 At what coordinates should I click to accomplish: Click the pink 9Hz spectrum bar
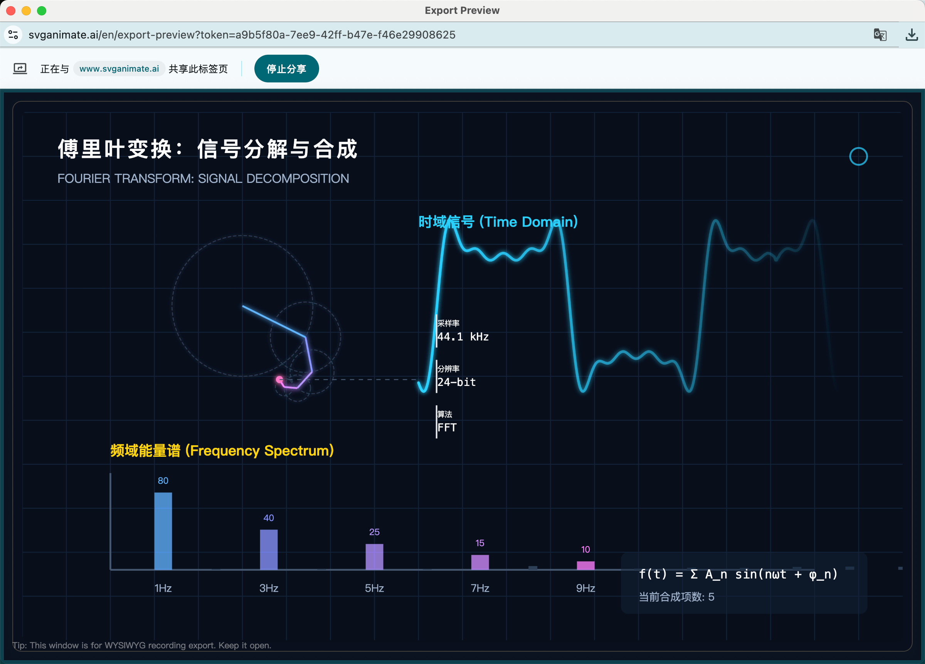click(x=585, y=565)
